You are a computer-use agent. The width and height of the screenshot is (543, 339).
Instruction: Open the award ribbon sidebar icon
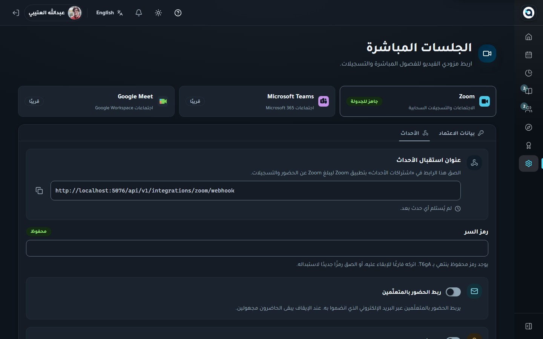[x=529, y=145]
